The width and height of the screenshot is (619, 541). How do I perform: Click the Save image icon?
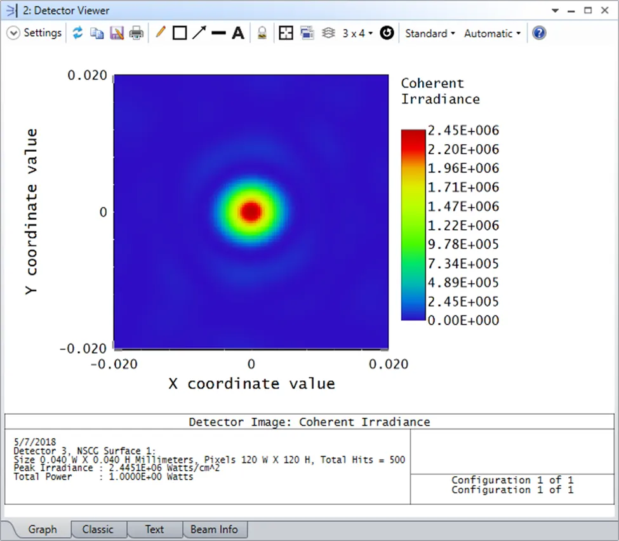[x=117, y=33]
